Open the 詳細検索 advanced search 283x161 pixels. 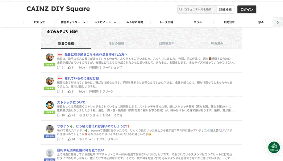coord(225,9)
